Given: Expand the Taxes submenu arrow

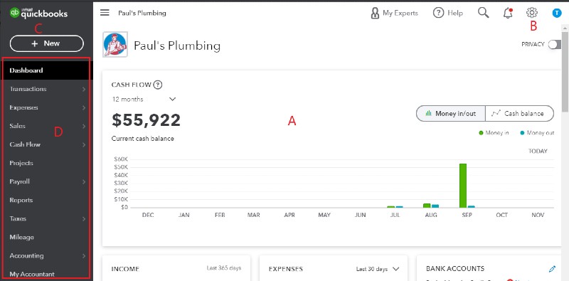Looking at the screenshot, I should 84,218.
